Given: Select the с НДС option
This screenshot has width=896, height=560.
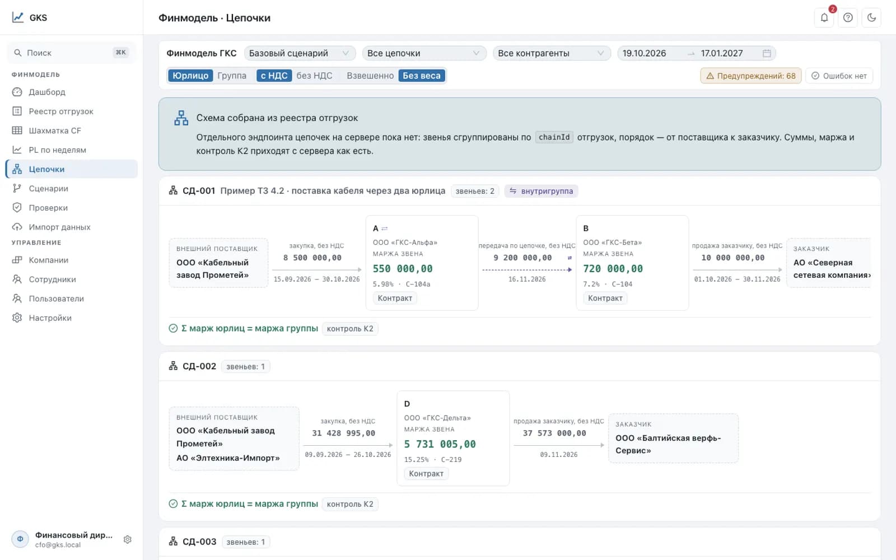Looking at the screenshot, I should point(274,76).
